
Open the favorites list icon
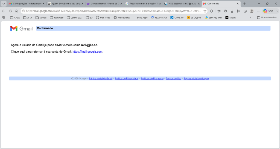[219, 11]
